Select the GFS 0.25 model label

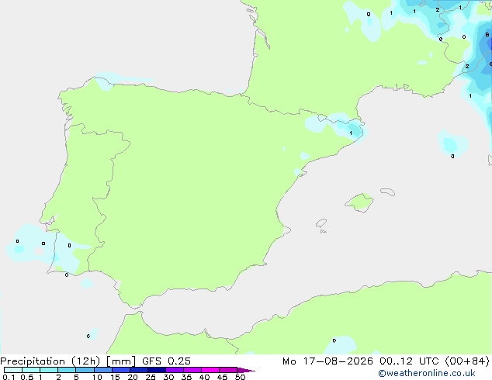tap(166, 361)
